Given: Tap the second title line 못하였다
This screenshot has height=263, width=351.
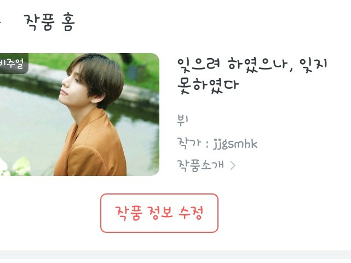Looking at the screenshot, I should point(208,86).
